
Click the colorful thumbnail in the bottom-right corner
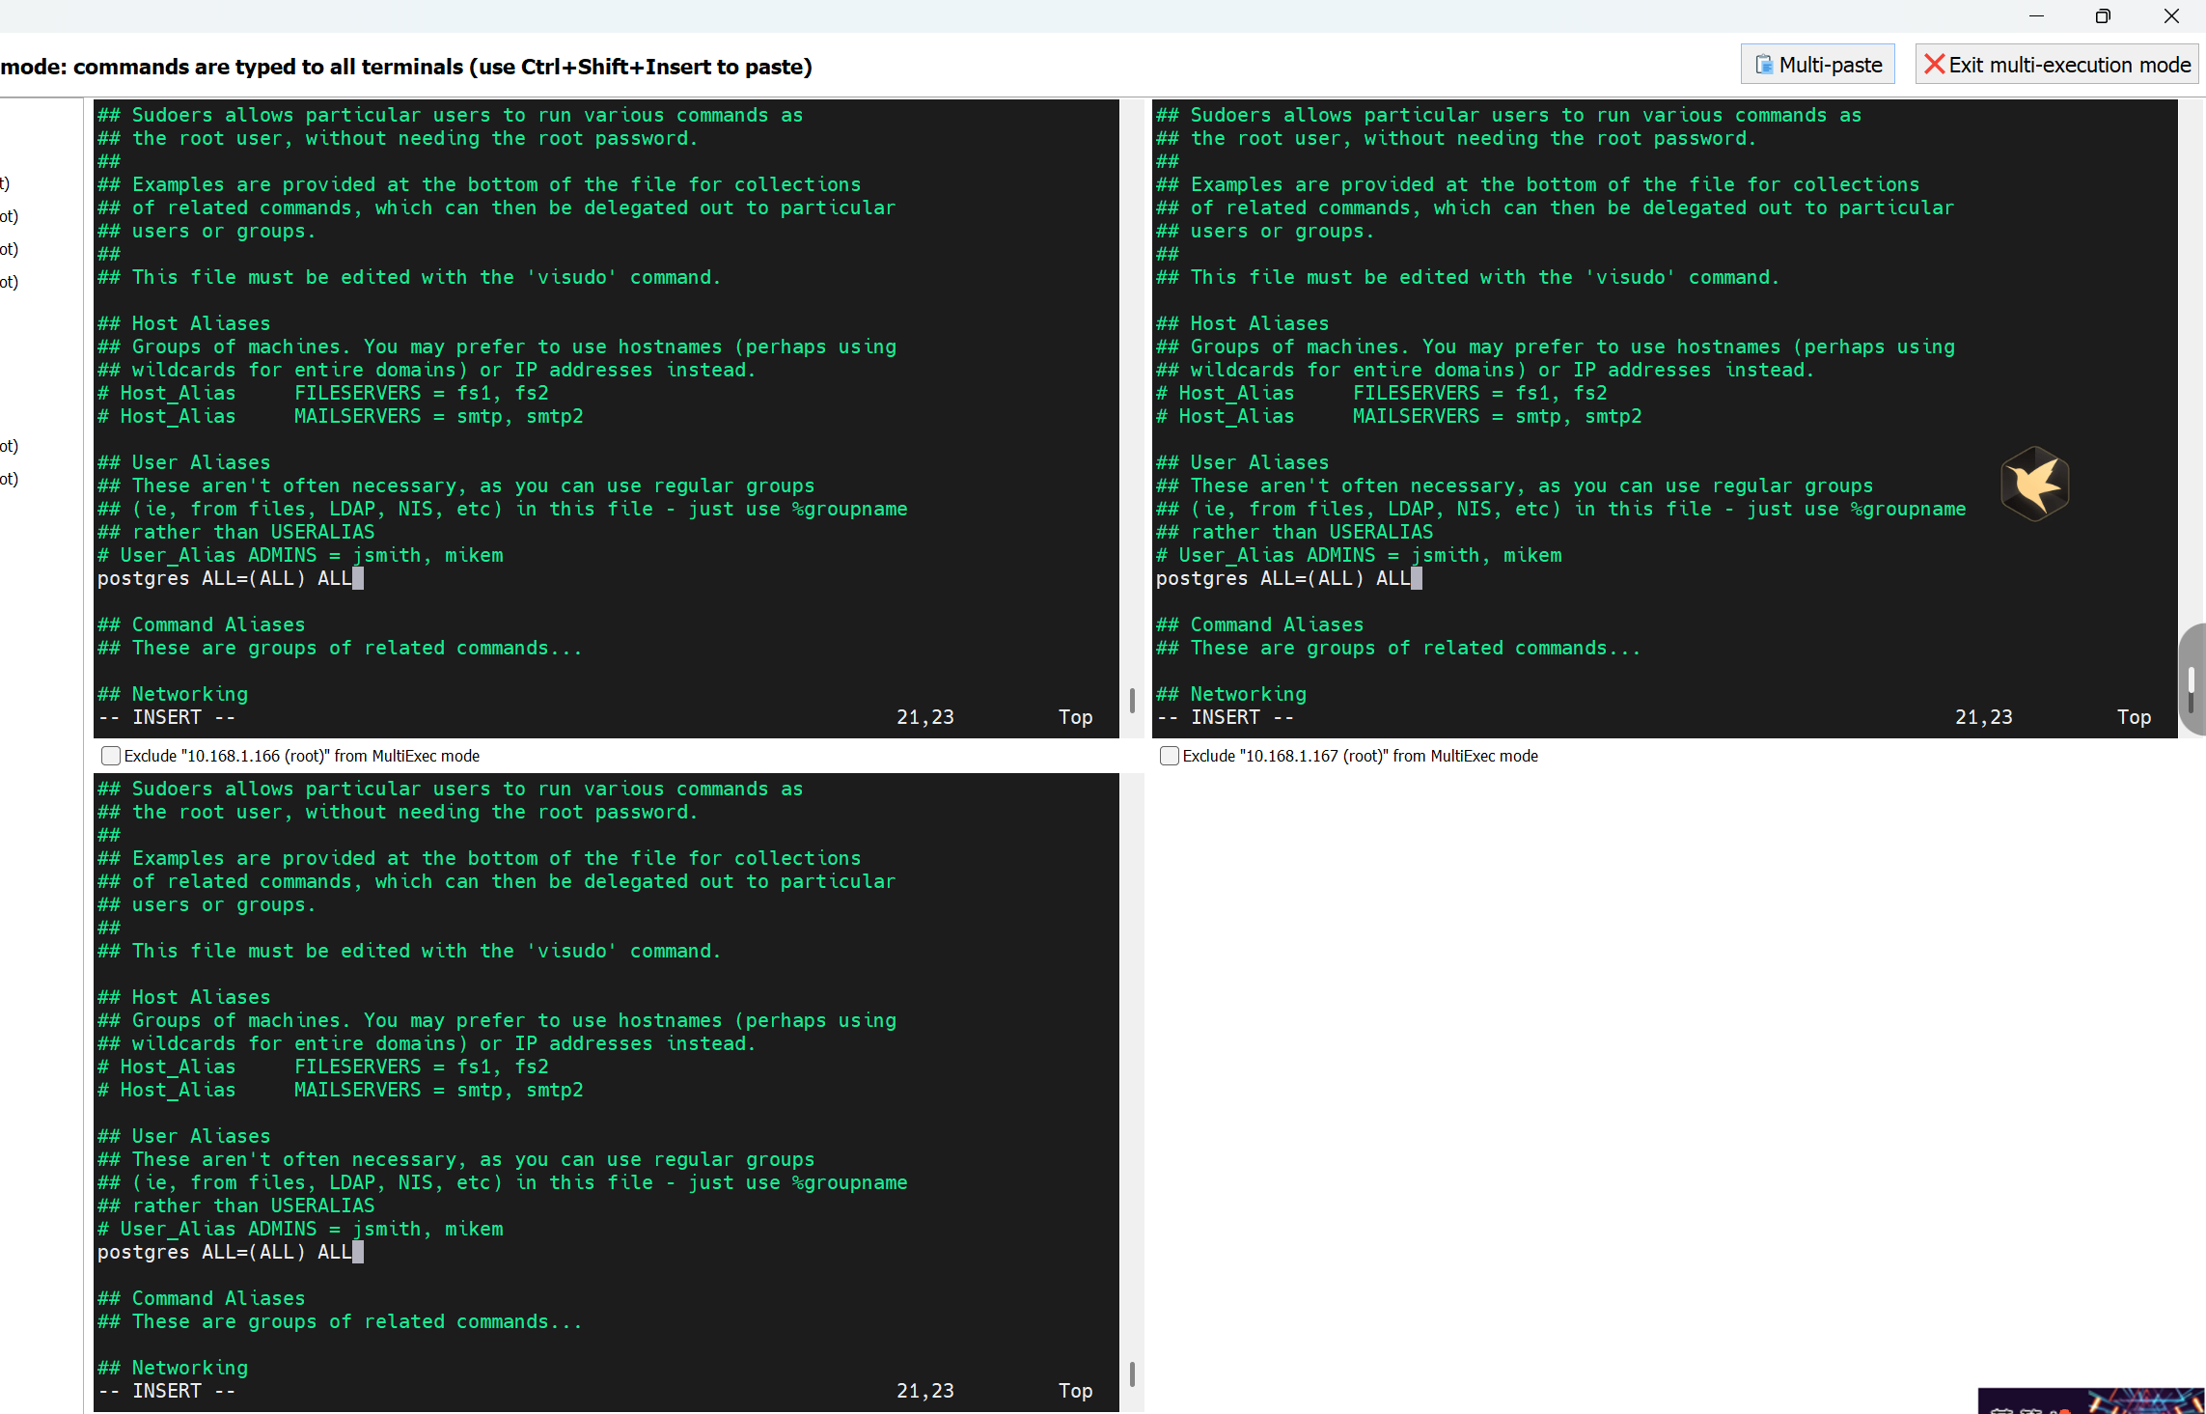(x=2090, y=1400)
